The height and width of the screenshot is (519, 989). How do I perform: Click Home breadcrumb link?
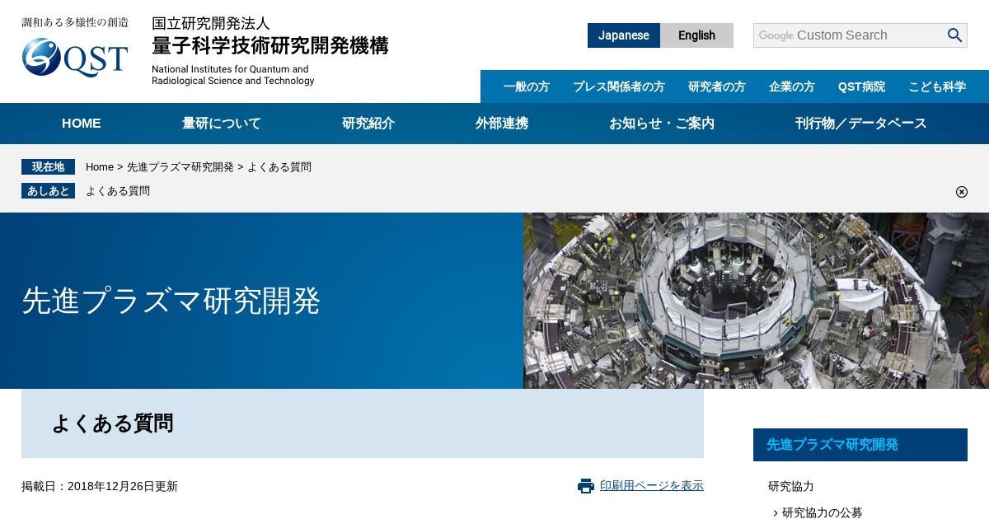coord(100,167)
